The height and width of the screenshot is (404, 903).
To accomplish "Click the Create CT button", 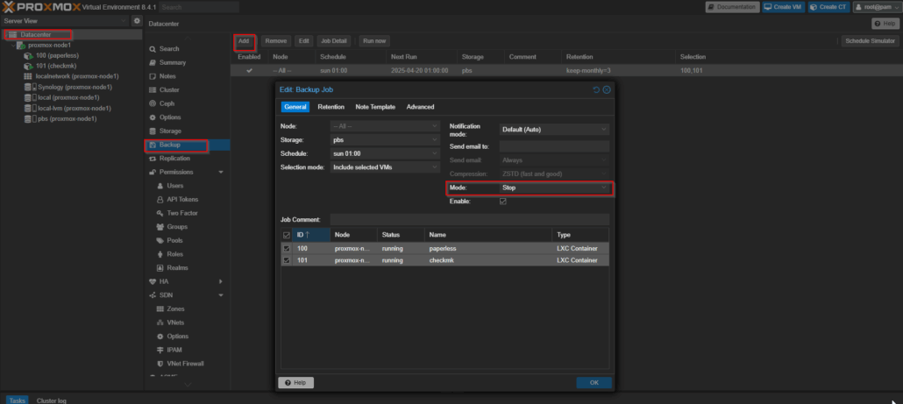I will [828, 7].
